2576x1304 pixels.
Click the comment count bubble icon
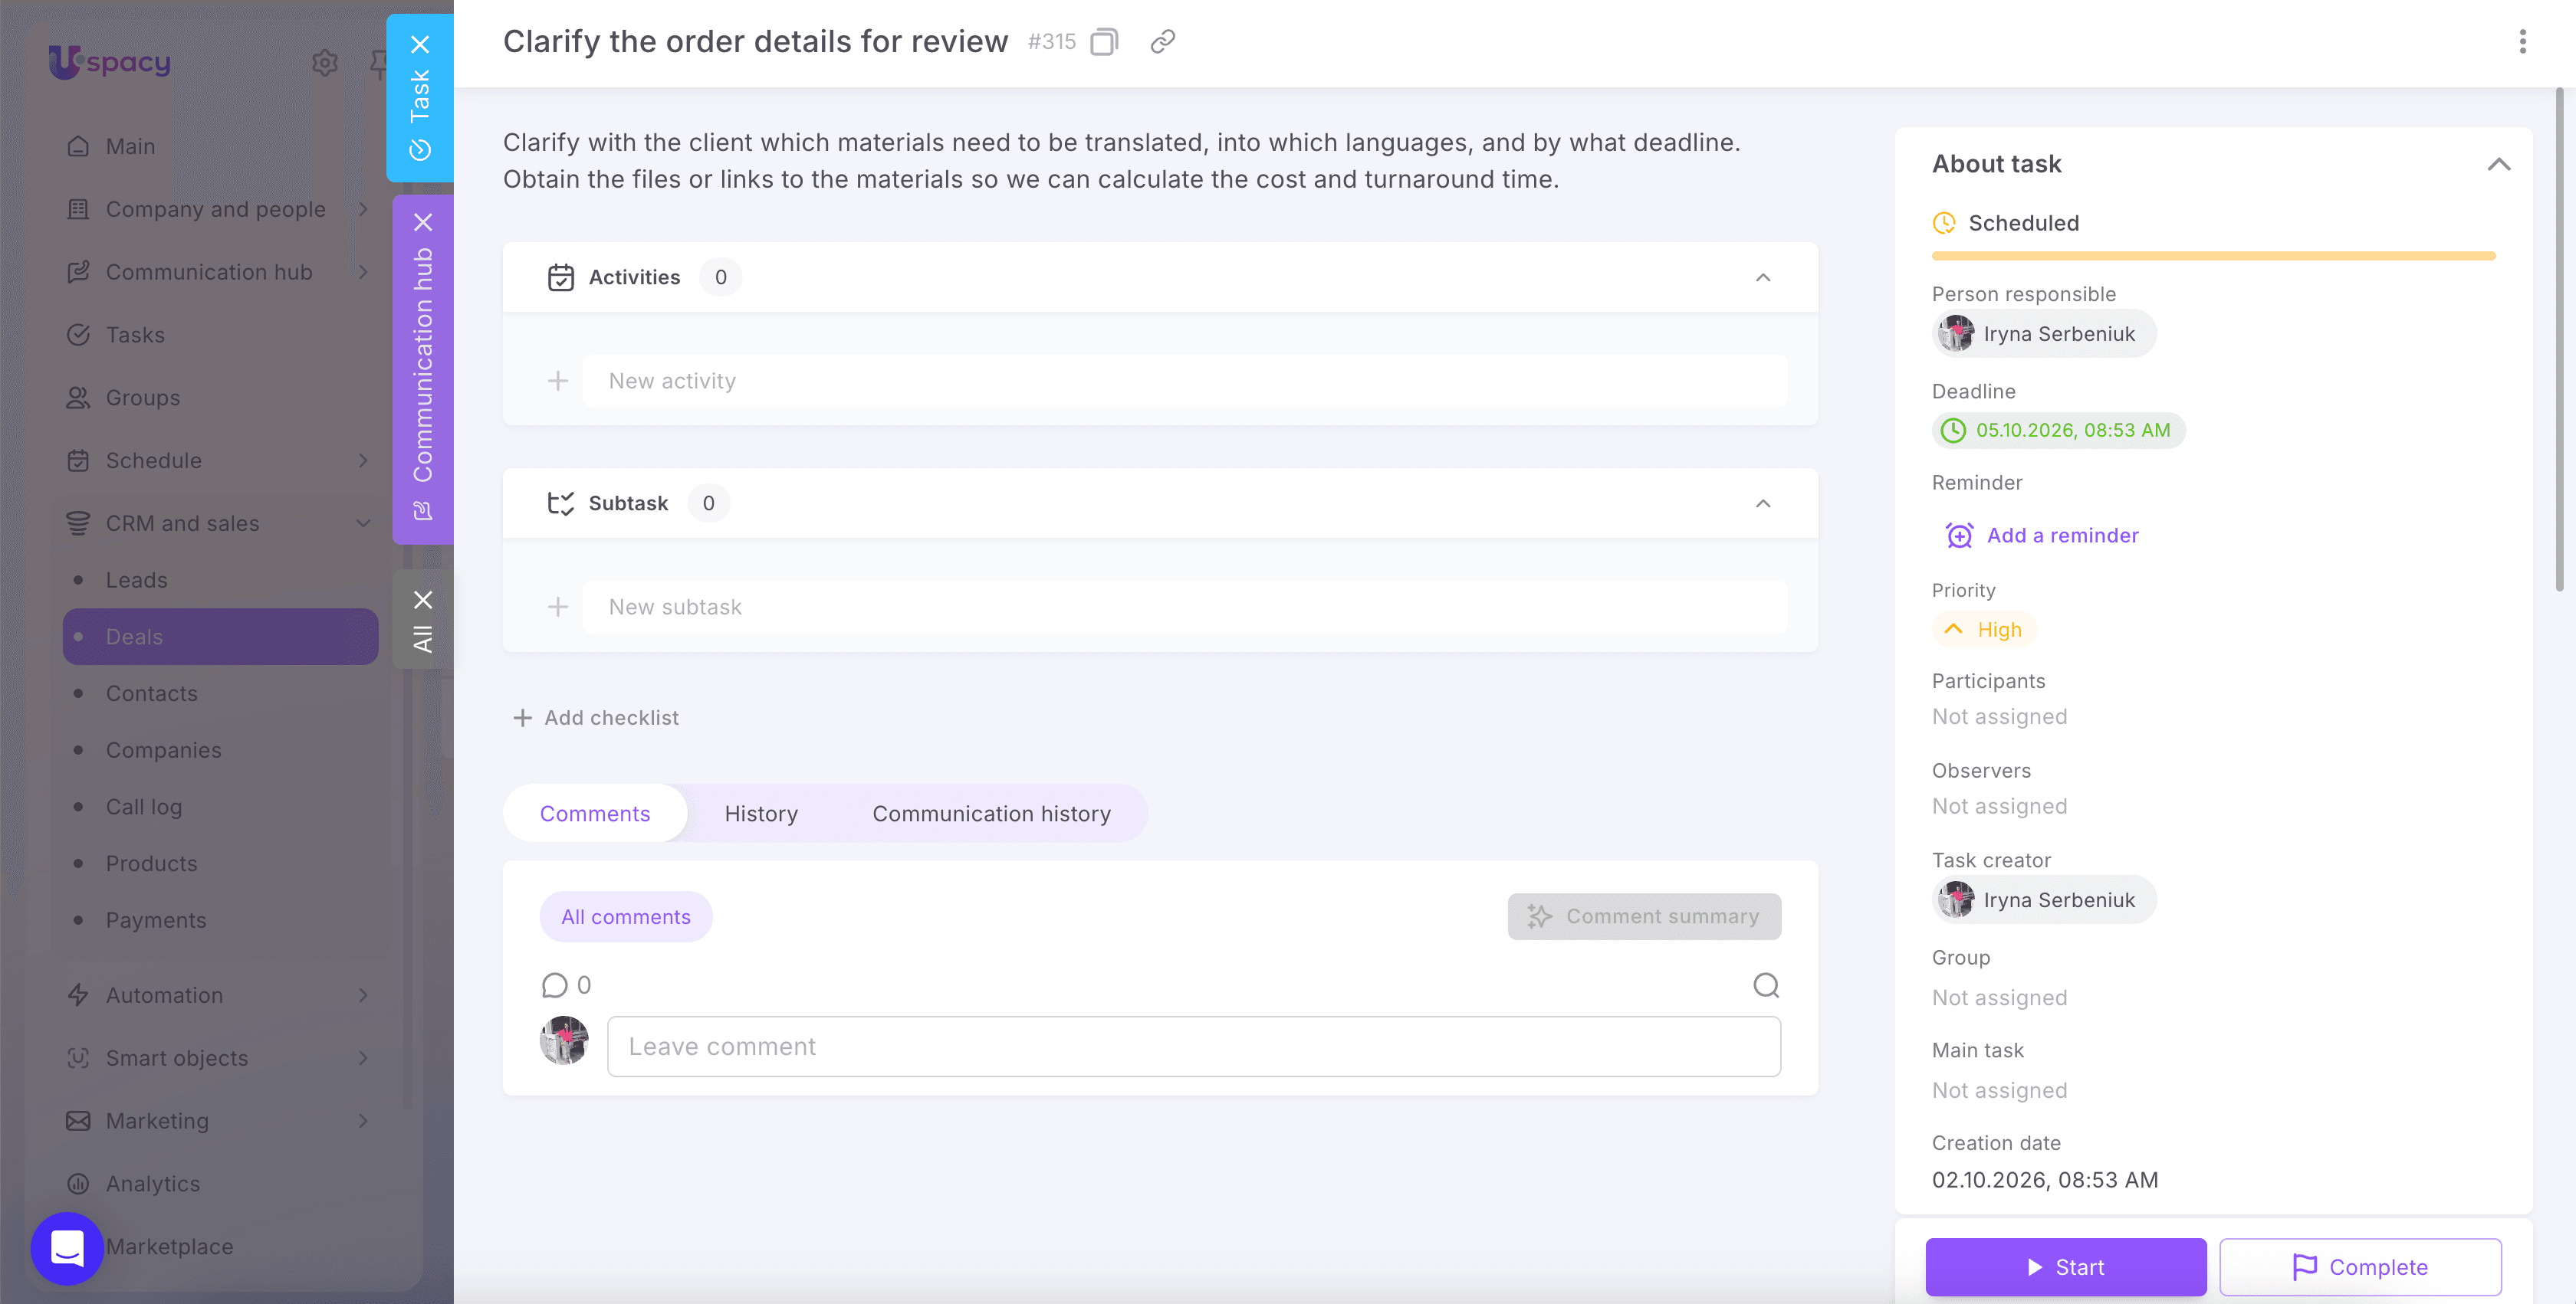554,985
